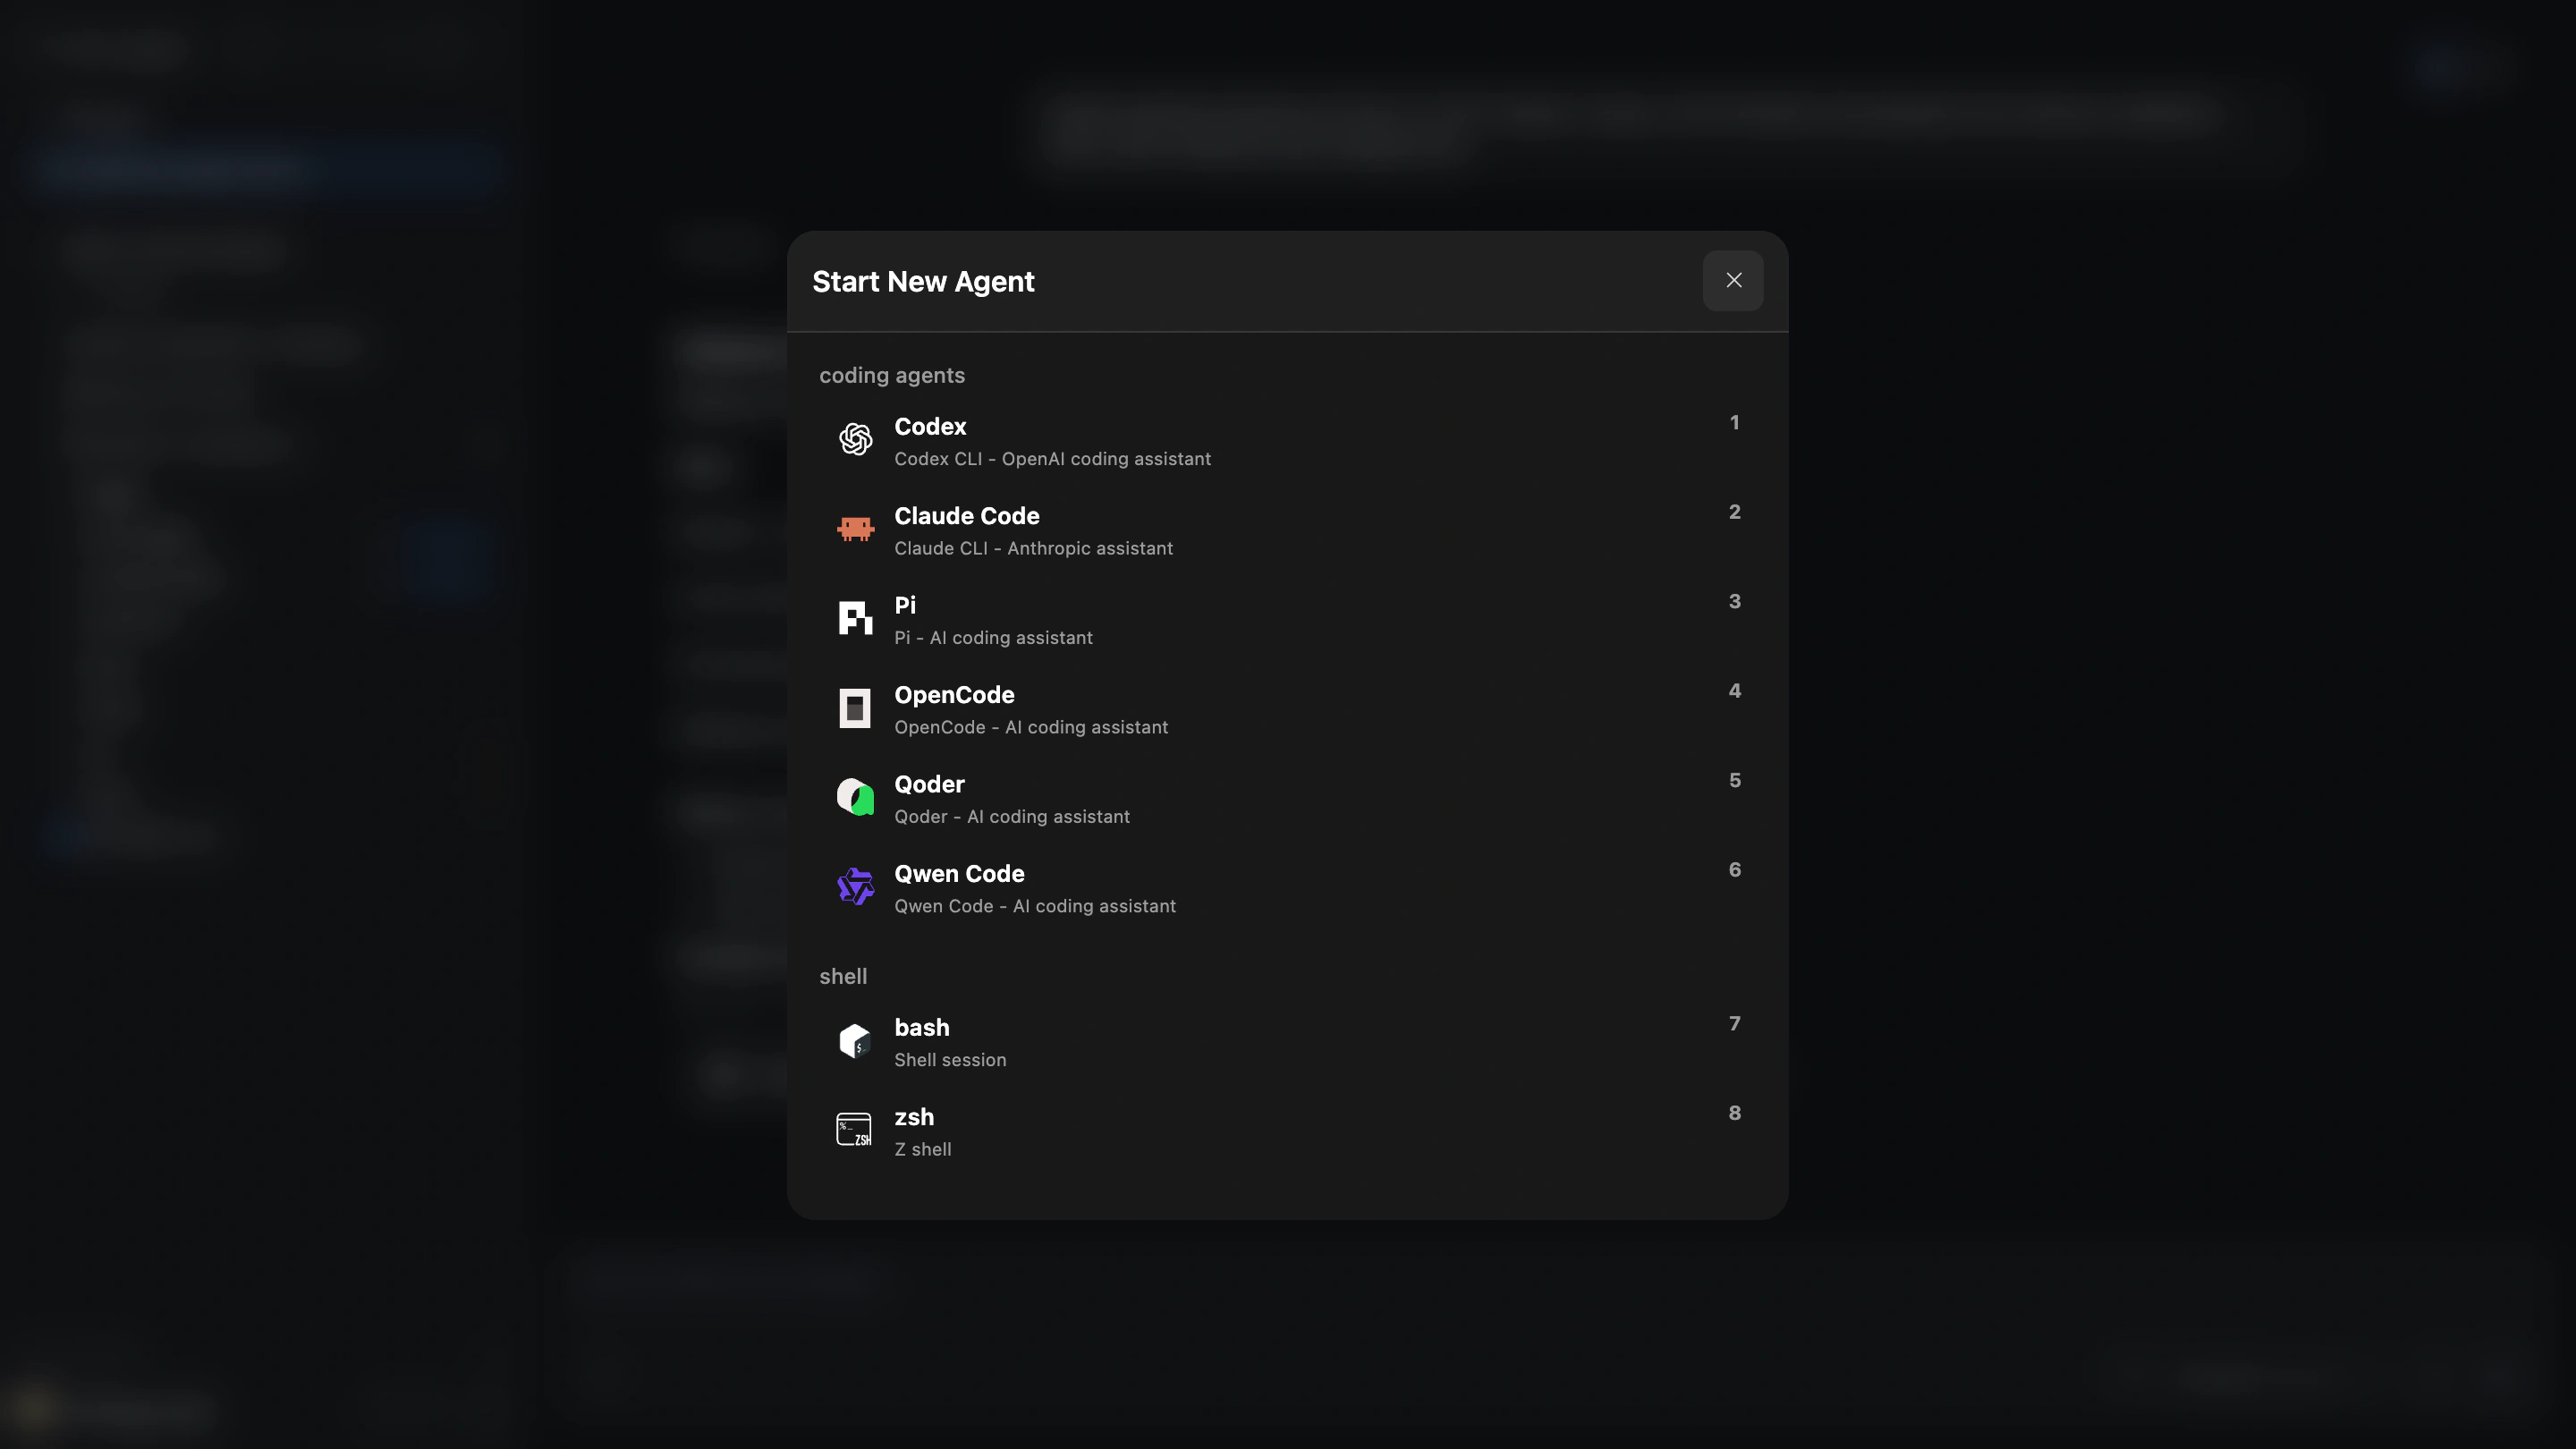Click the 'Shell session' description
Screen dimensions: 2576x1449
pos(950,1060)
